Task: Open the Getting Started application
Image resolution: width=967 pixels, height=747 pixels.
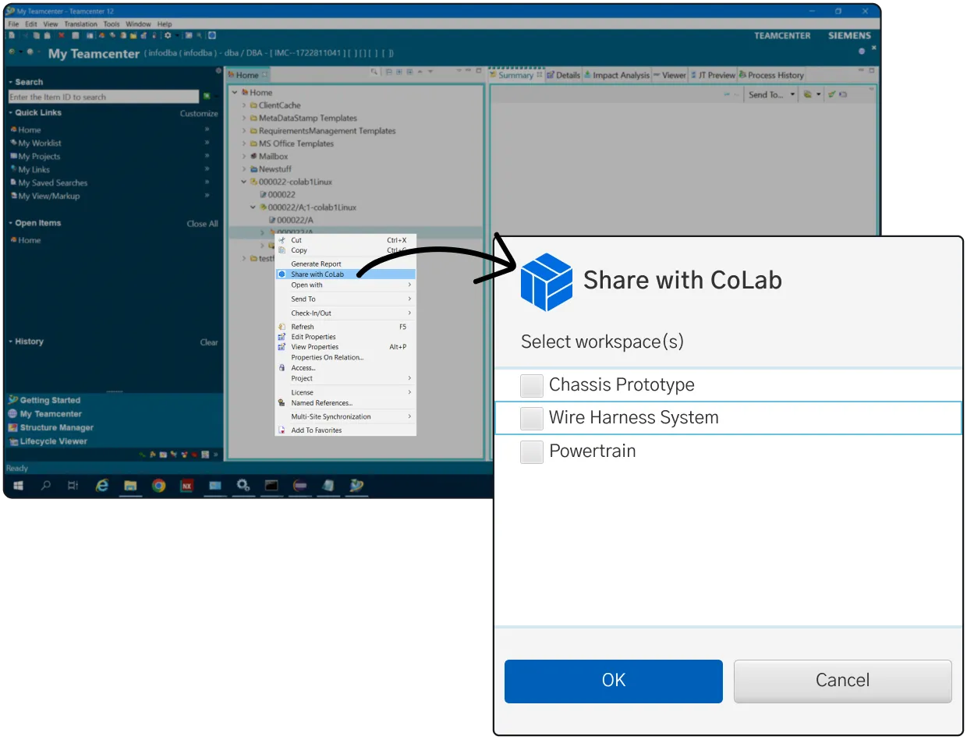Action: (50, 400)
